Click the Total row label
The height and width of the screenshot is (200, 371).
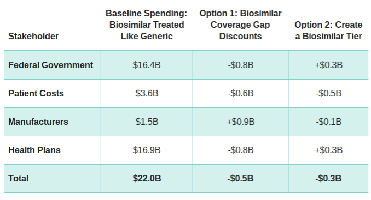[18, 178]
